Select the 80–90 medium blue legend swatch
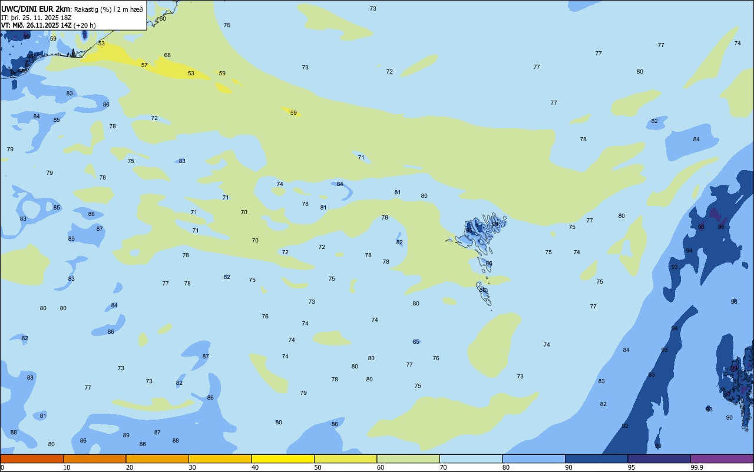This screenshot has width=754, height=472. [x=534, y=458]
